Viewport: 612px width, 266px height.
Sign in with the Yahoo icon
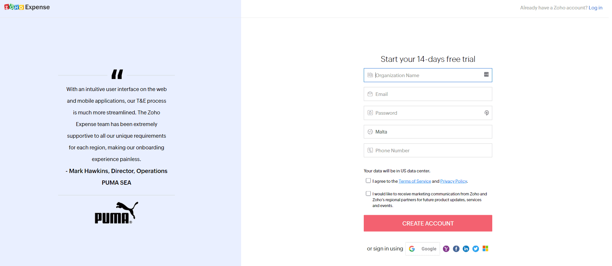(446, 249)
